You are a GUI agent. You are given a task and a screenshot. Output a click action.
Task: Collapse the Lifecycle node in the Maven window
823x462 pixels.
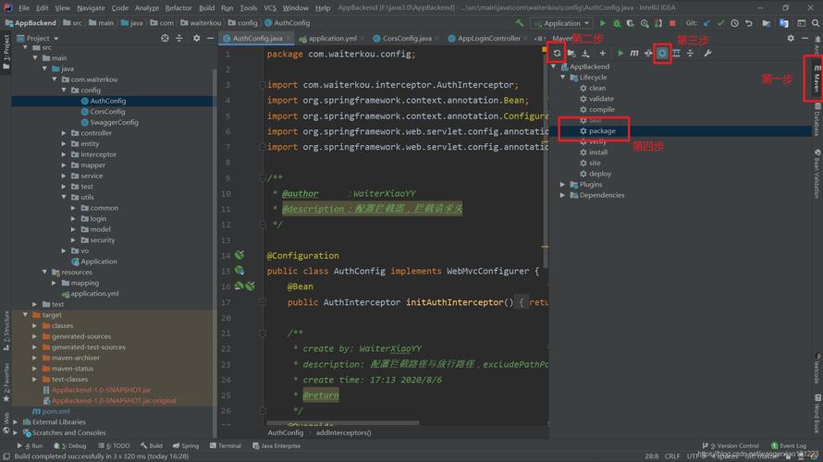(x=562, y=78)
